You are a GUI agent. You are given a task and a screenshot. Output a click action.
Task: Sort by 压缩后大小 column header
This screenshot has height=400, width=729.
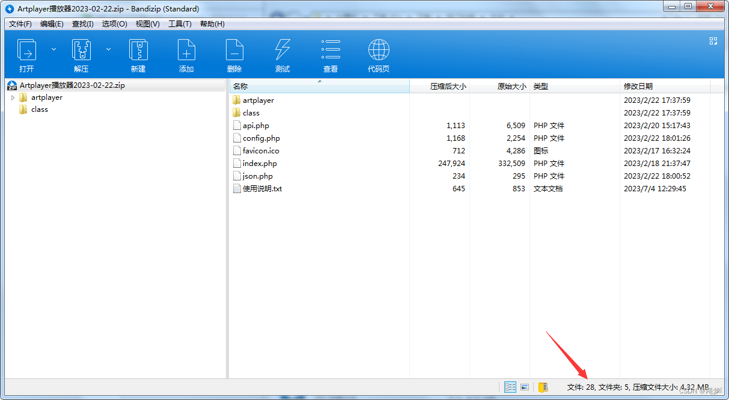[440, 87]
